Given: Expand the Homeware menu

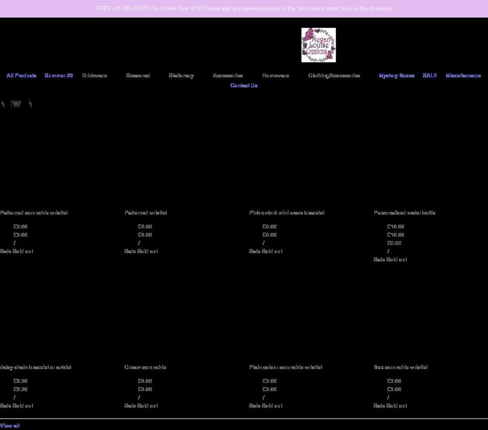Looking at the screenshot, I should point(276,76).
